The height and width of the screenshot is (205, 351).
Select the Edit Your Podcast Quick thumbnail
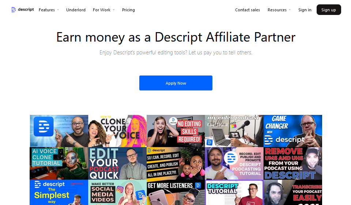[x=117, y=163]
